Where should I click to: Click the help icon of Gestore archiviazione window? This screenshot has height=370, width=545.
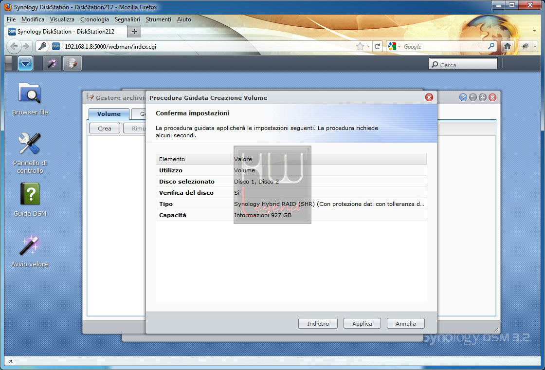(x=463, y=98)
